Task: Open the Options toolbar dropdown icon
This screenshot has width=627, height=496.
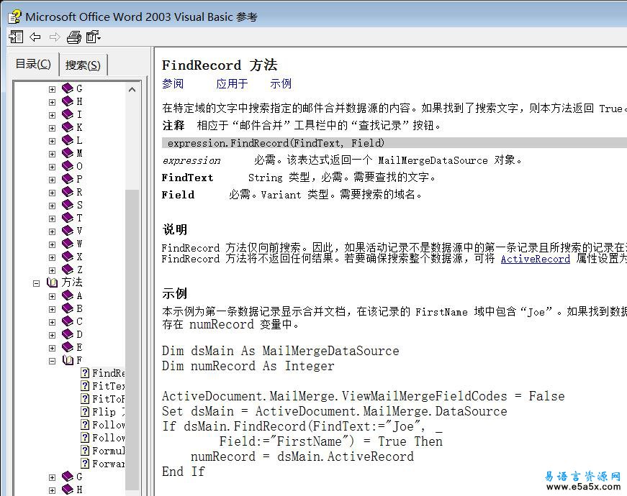Action: (94, 37)
